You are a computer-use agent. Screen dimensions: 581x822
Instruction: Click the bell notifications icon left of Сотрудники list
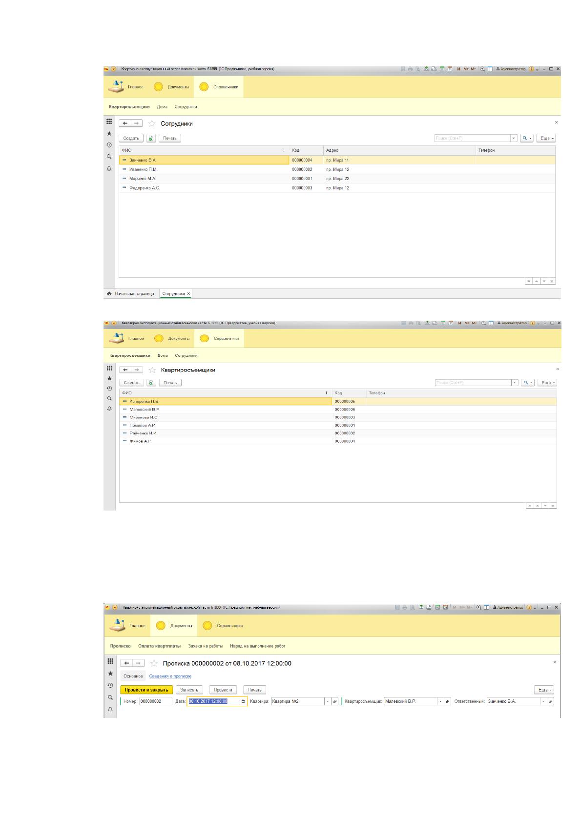point(109,168)
